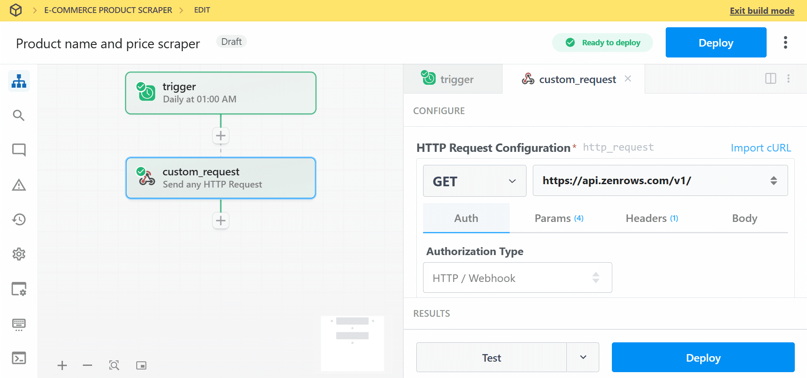Viewport: 807px width, 378px height.
Task: Click the minimap thumbnail preview
Action: pos(352,343)
